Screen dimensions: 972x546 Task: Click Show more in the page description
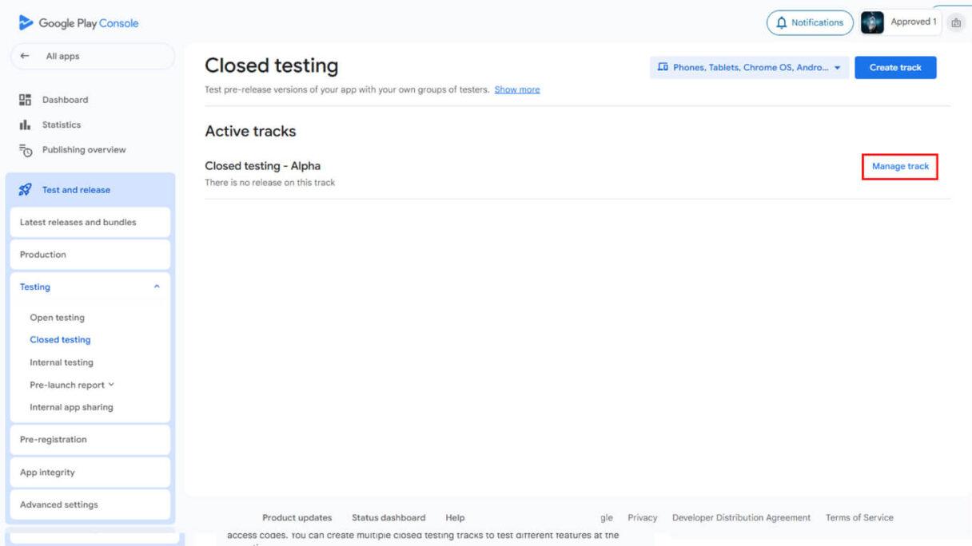point(517,89)
